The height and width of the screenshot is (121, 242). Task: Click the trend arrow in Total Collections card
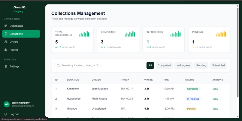point(56,47)
